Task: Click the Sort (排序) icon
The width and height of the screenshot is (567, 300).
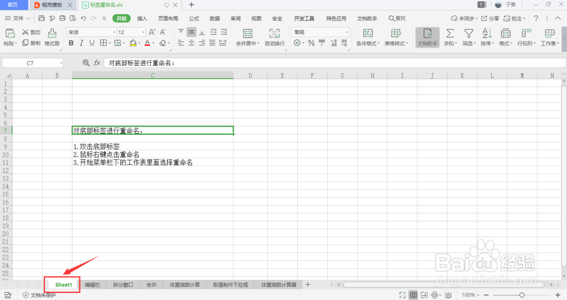Action: pyautogui.click(x=487, y=33)
